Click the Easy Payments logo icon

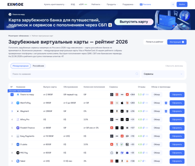tap(18, 136)
